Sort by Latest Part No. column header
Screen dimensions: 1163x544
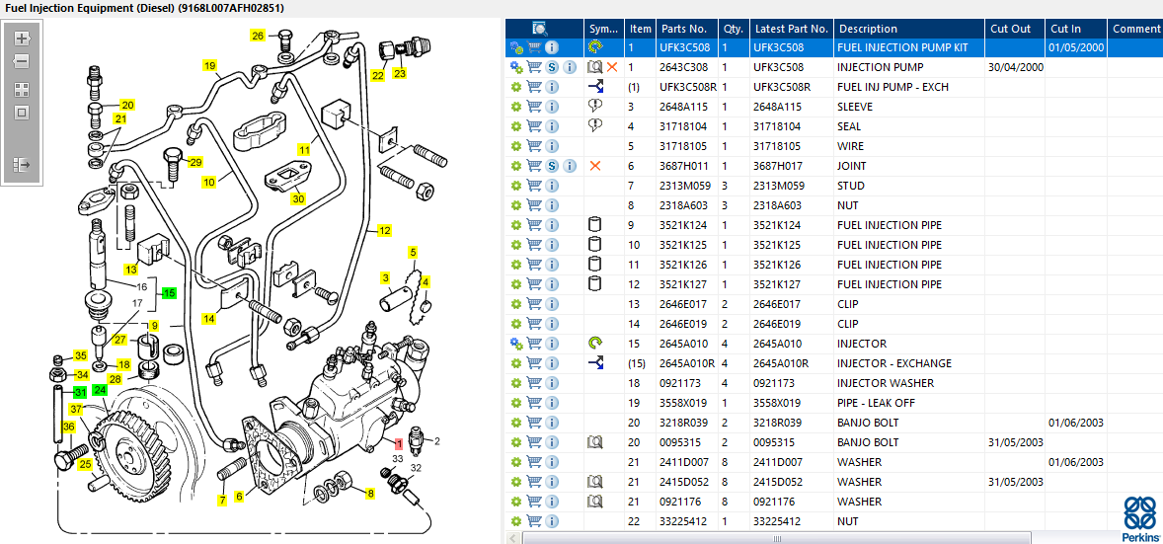pos(792,29)
